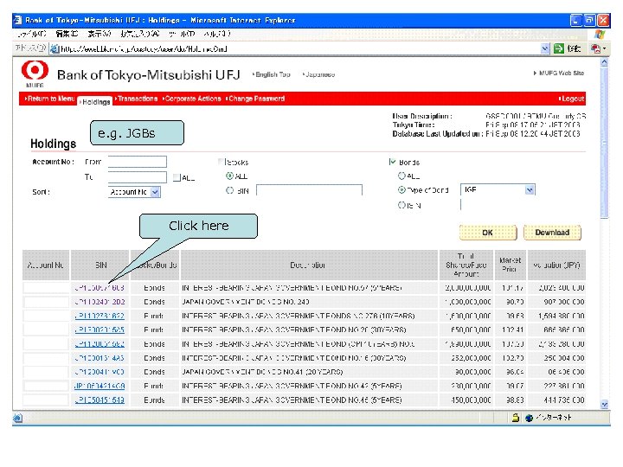Select the ALL radio under Bonds

(x=401, y=176)
